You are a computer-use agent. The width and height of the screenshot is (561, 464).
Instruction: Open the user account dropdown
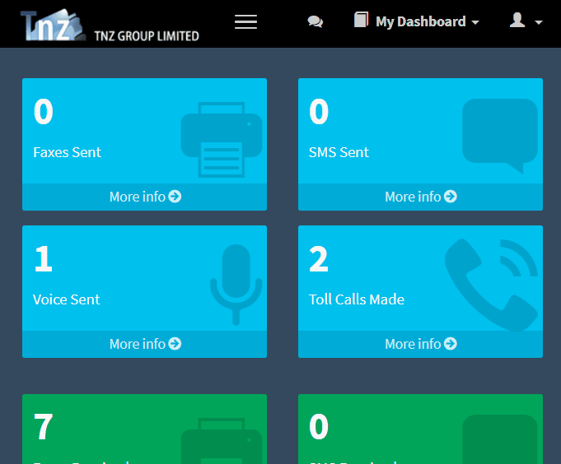[x=526, y=21]
